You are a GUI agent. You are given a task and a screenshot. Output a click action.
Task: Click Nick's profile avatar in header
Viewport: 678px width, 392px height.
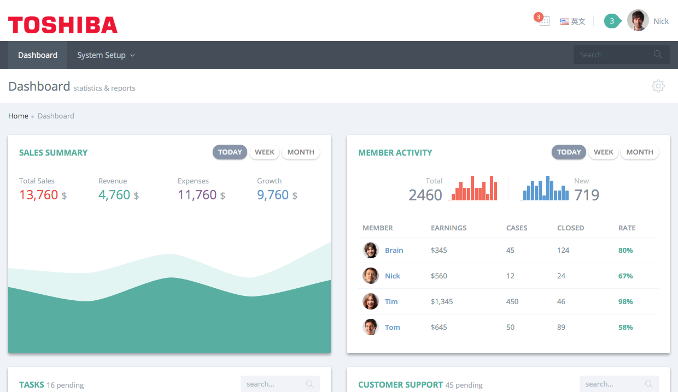click(638, 21)
